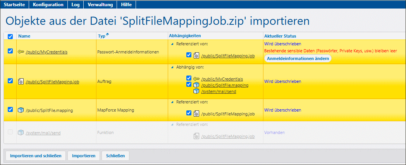Uncheck the /public/SplitFile.mapping row checkbox

pos(10,110)
